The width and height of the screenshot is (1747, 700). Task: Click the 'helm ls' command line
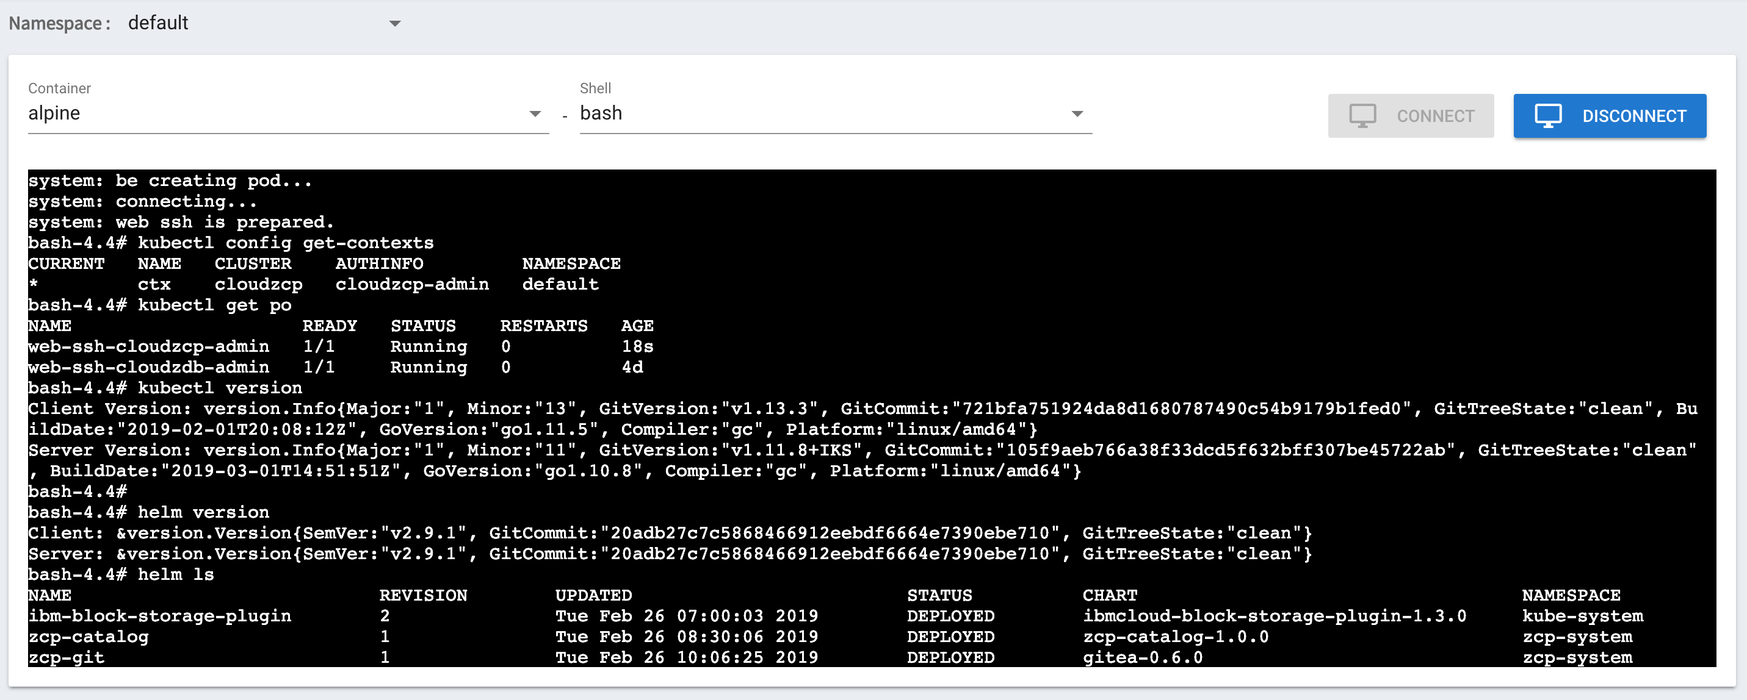(176, 574)
